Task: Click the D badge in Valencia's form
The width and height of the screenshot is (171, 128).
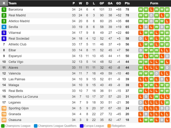Action: (x=157, y=74)
